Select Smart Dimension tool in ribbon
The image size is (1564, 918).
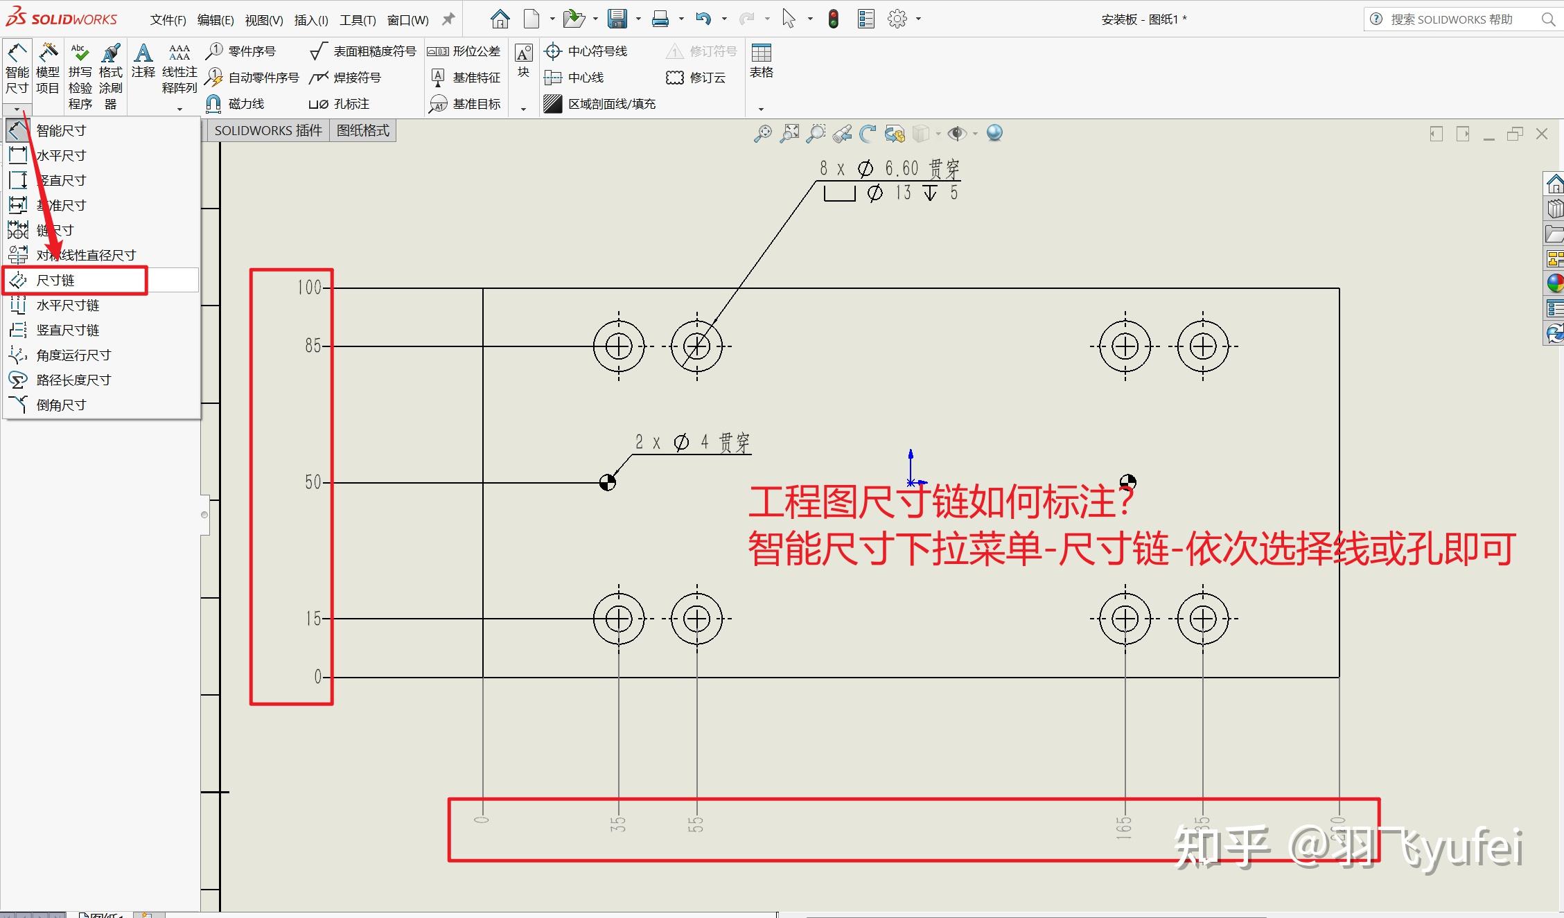17,69
